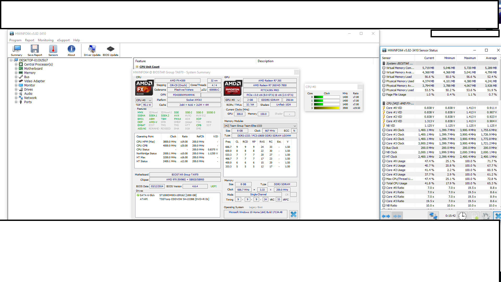Open the Summary toolbar icon

[16, 50]
